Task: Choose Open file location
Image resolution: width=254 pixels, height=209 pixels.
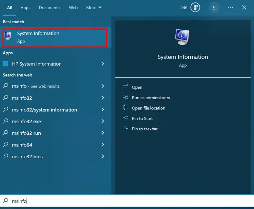Action: pyautogui.click(x=149, y=108)
